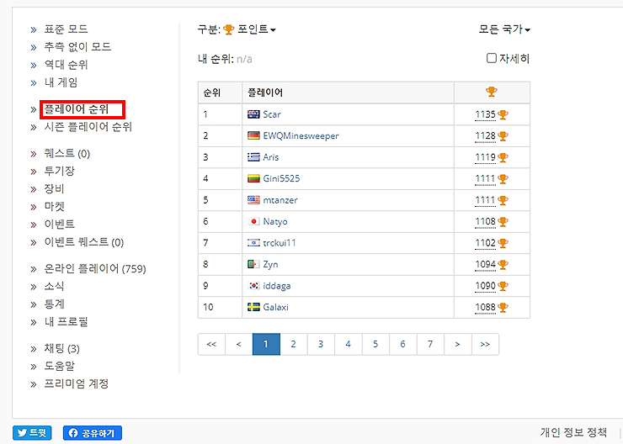Viewport: 623px width, 444px height.
Task: Open player iddaga's profile
Action: (277, 286)
